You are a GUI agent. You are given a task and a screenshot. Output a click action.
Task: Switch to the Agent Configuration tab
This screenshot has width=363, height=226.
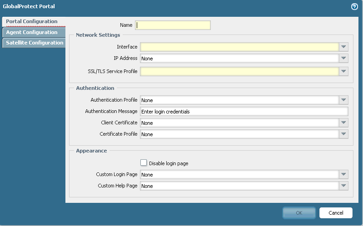[32, 32]
